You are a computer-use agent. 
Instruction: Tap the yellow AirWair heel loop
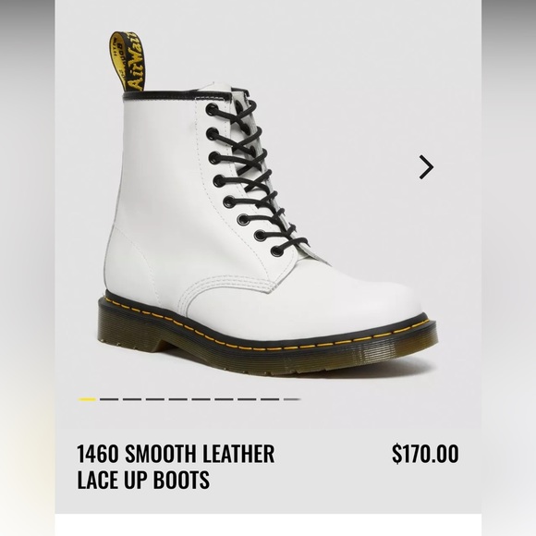pos(128,62)
